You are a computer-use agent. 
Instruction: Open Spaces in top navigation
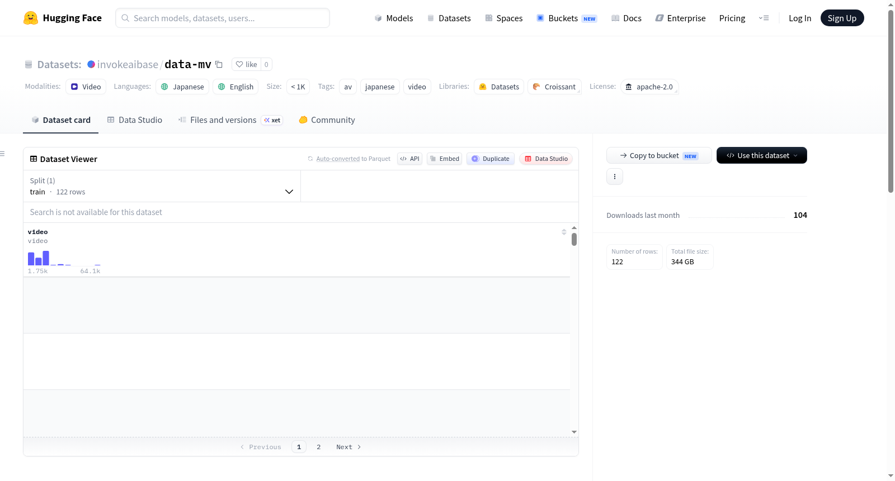[x=503, y=18]
